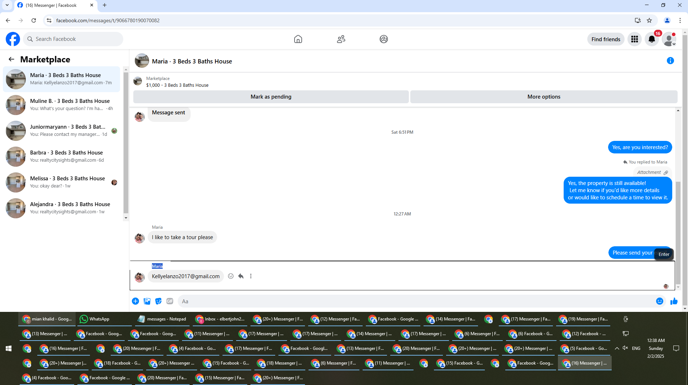The width and height of the screenshot is (688, 385).
Task: Open Maria 3 Beds 3 Baths conversation
Action: pos(62,79)
